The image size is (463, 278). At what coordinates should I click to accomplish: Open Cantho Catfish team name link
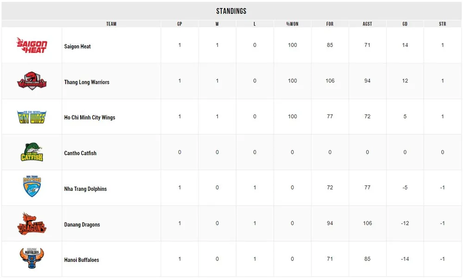tap(80, 153)
